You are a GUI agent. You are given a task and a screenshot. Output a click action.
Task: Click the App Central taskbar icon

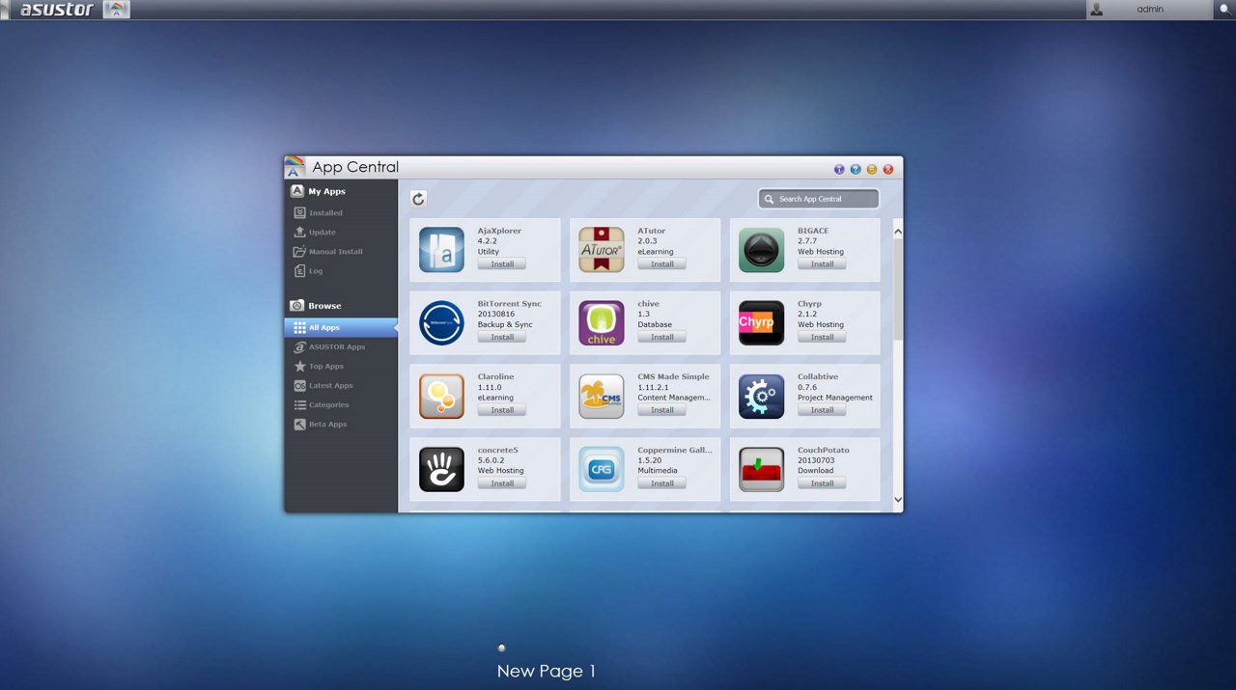[116, 10]
